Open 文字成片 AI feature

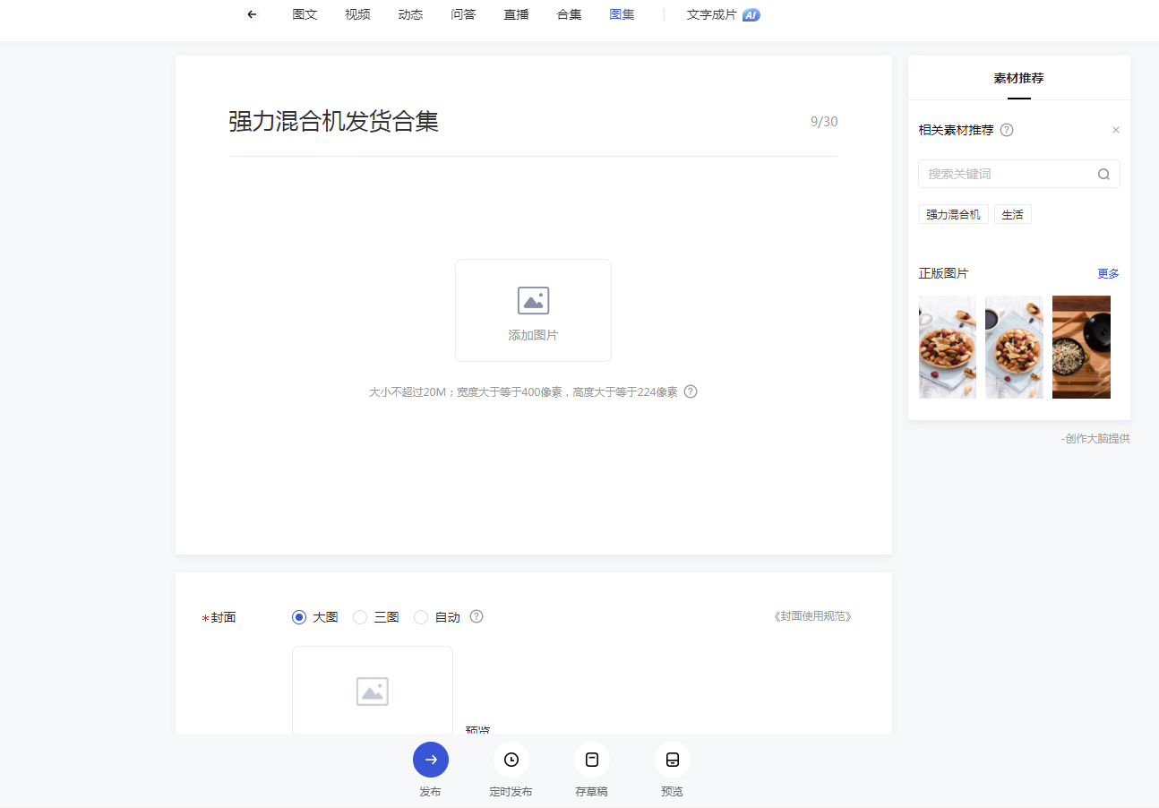point(723,14)
